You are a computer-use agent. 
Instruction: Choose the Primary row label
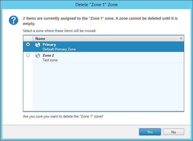(x=49, y=45)
